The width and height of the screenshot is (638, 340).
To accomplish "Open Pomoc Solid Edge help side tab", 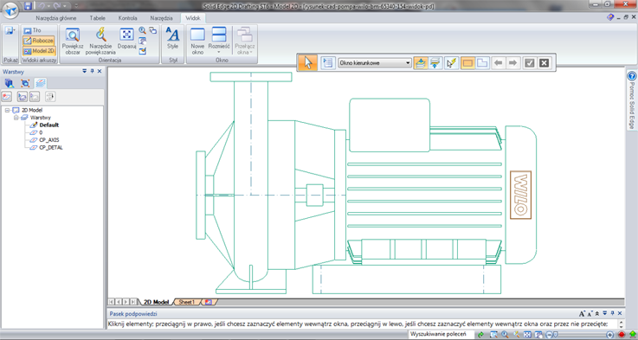I will coord(631,100).
